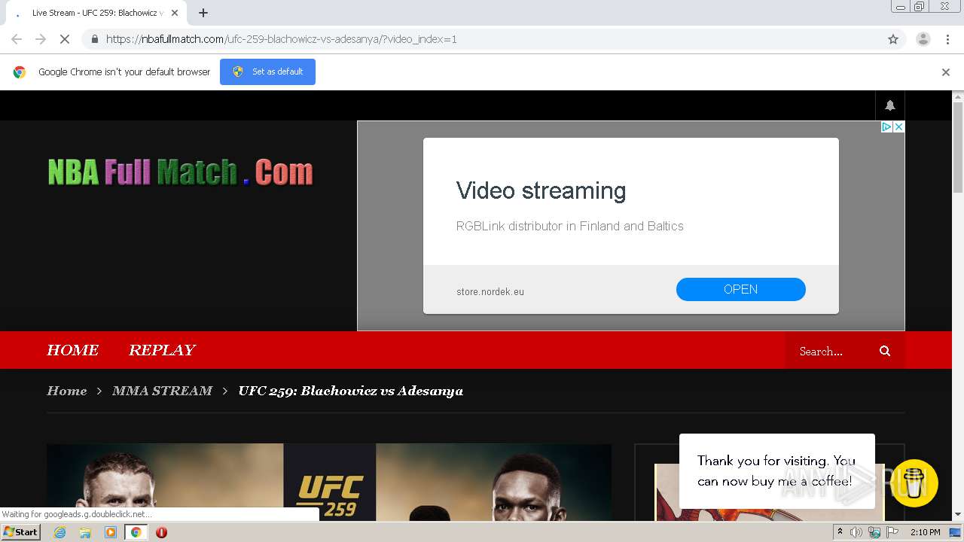Open File Explorer from the taskbar

(85, 532)
